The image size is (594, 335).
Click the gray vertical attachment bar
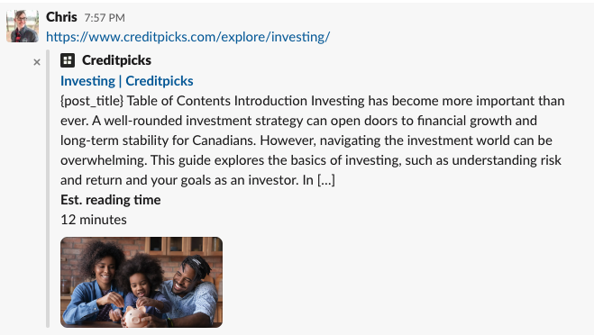48,188
